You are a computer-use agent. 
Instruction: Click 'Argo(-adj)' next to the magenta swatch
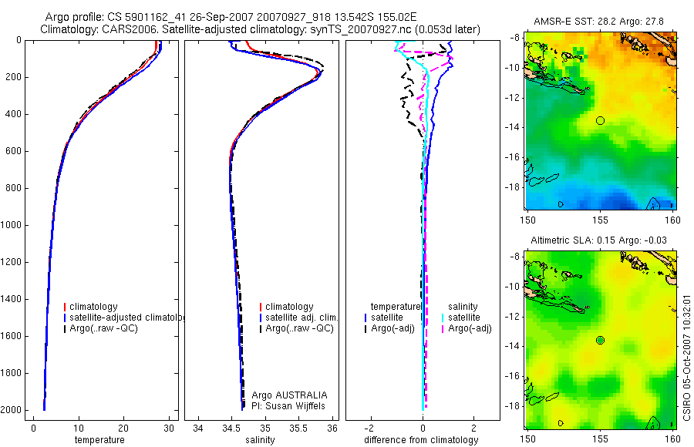[470, 328]
